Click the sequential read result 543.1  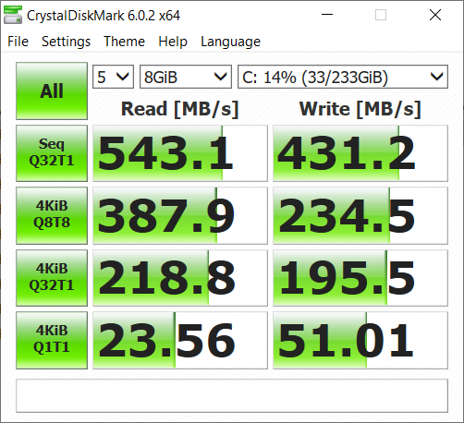180,153
